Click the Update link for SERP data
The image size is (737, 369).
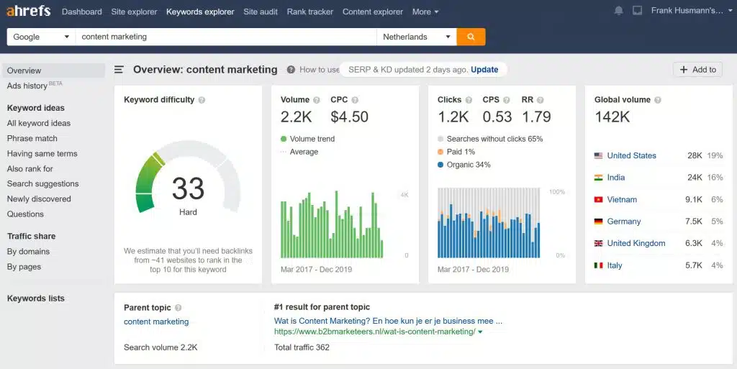pyautogui.click(x=484, y=70)
